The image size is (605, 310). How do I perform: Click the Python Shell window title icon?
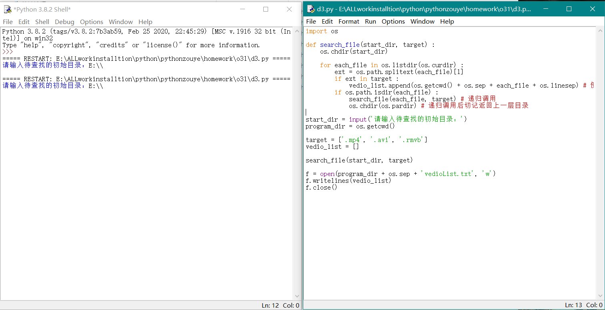click(7, 9)
